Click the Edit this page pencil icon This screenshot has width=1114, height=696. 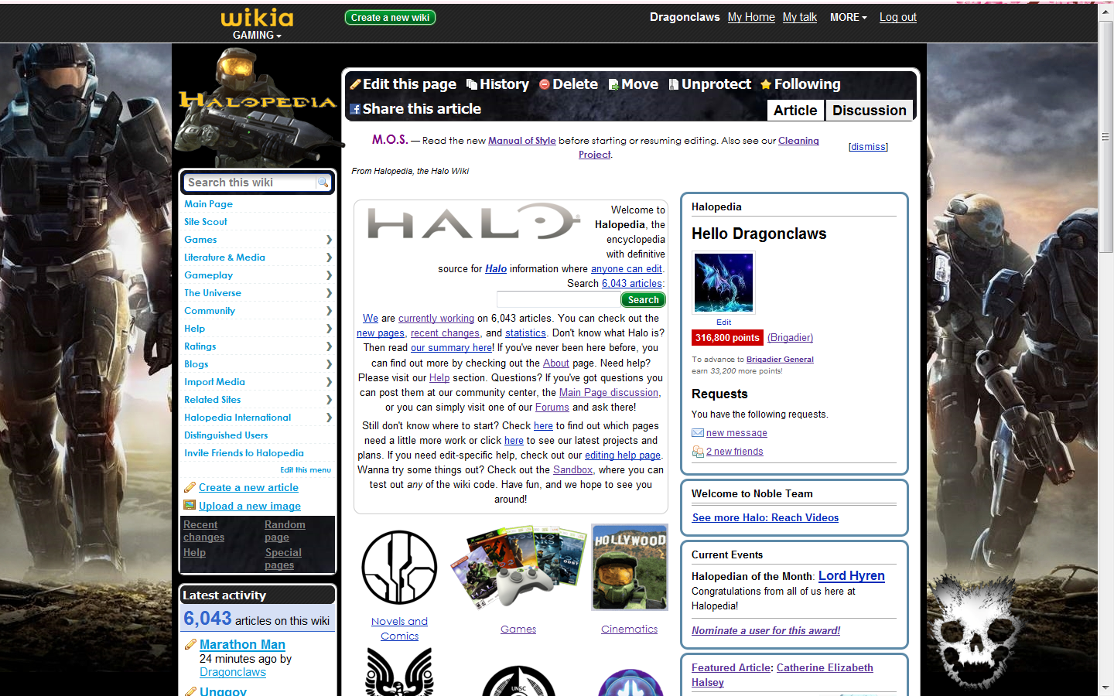[356, 84]
